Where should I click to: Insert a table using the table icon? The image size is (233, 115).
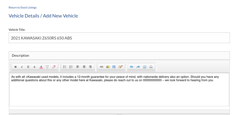coord(114,67)
